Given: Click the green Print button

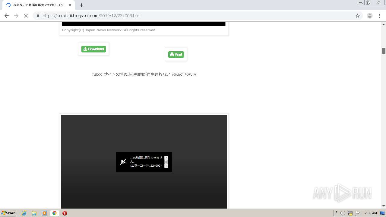Looking at the screenshot, I should pyautogui.click(x=176, y=54).
